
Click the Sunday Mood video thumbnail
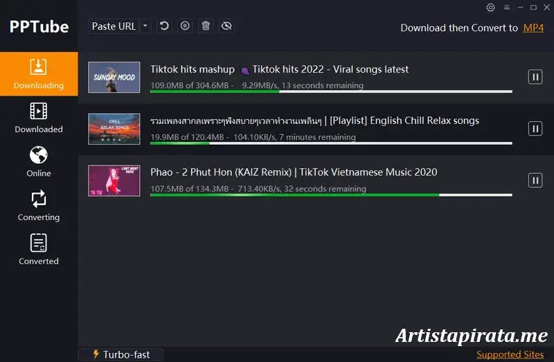[x=114, y=78]
